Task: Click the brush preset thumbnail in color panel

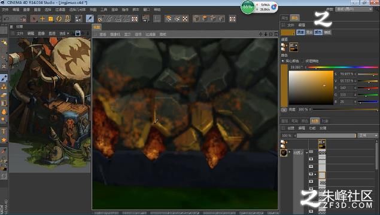Action: coord(294,47)
